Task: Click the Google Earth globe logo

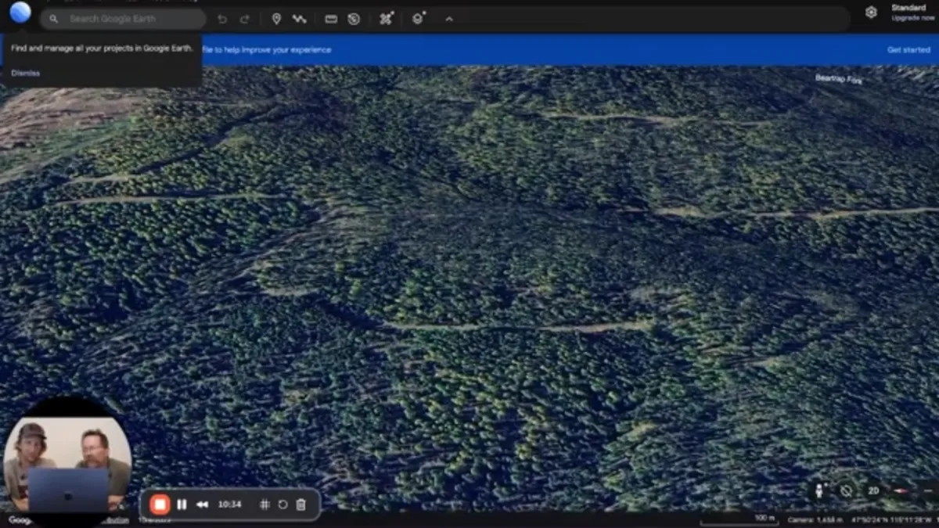Action: coord(20,13)
